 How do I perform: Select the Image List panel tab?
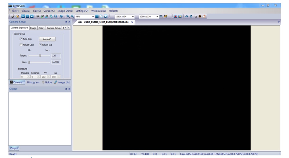coord(62,82)
